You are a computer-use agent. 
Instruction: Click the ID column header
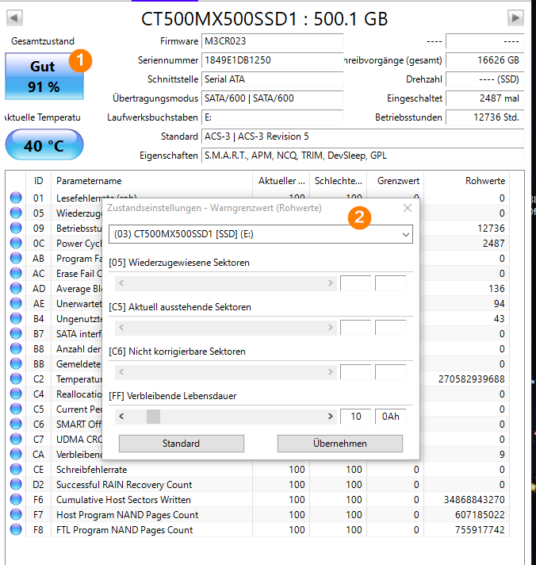pyautogui.click(x=39, y=181)
